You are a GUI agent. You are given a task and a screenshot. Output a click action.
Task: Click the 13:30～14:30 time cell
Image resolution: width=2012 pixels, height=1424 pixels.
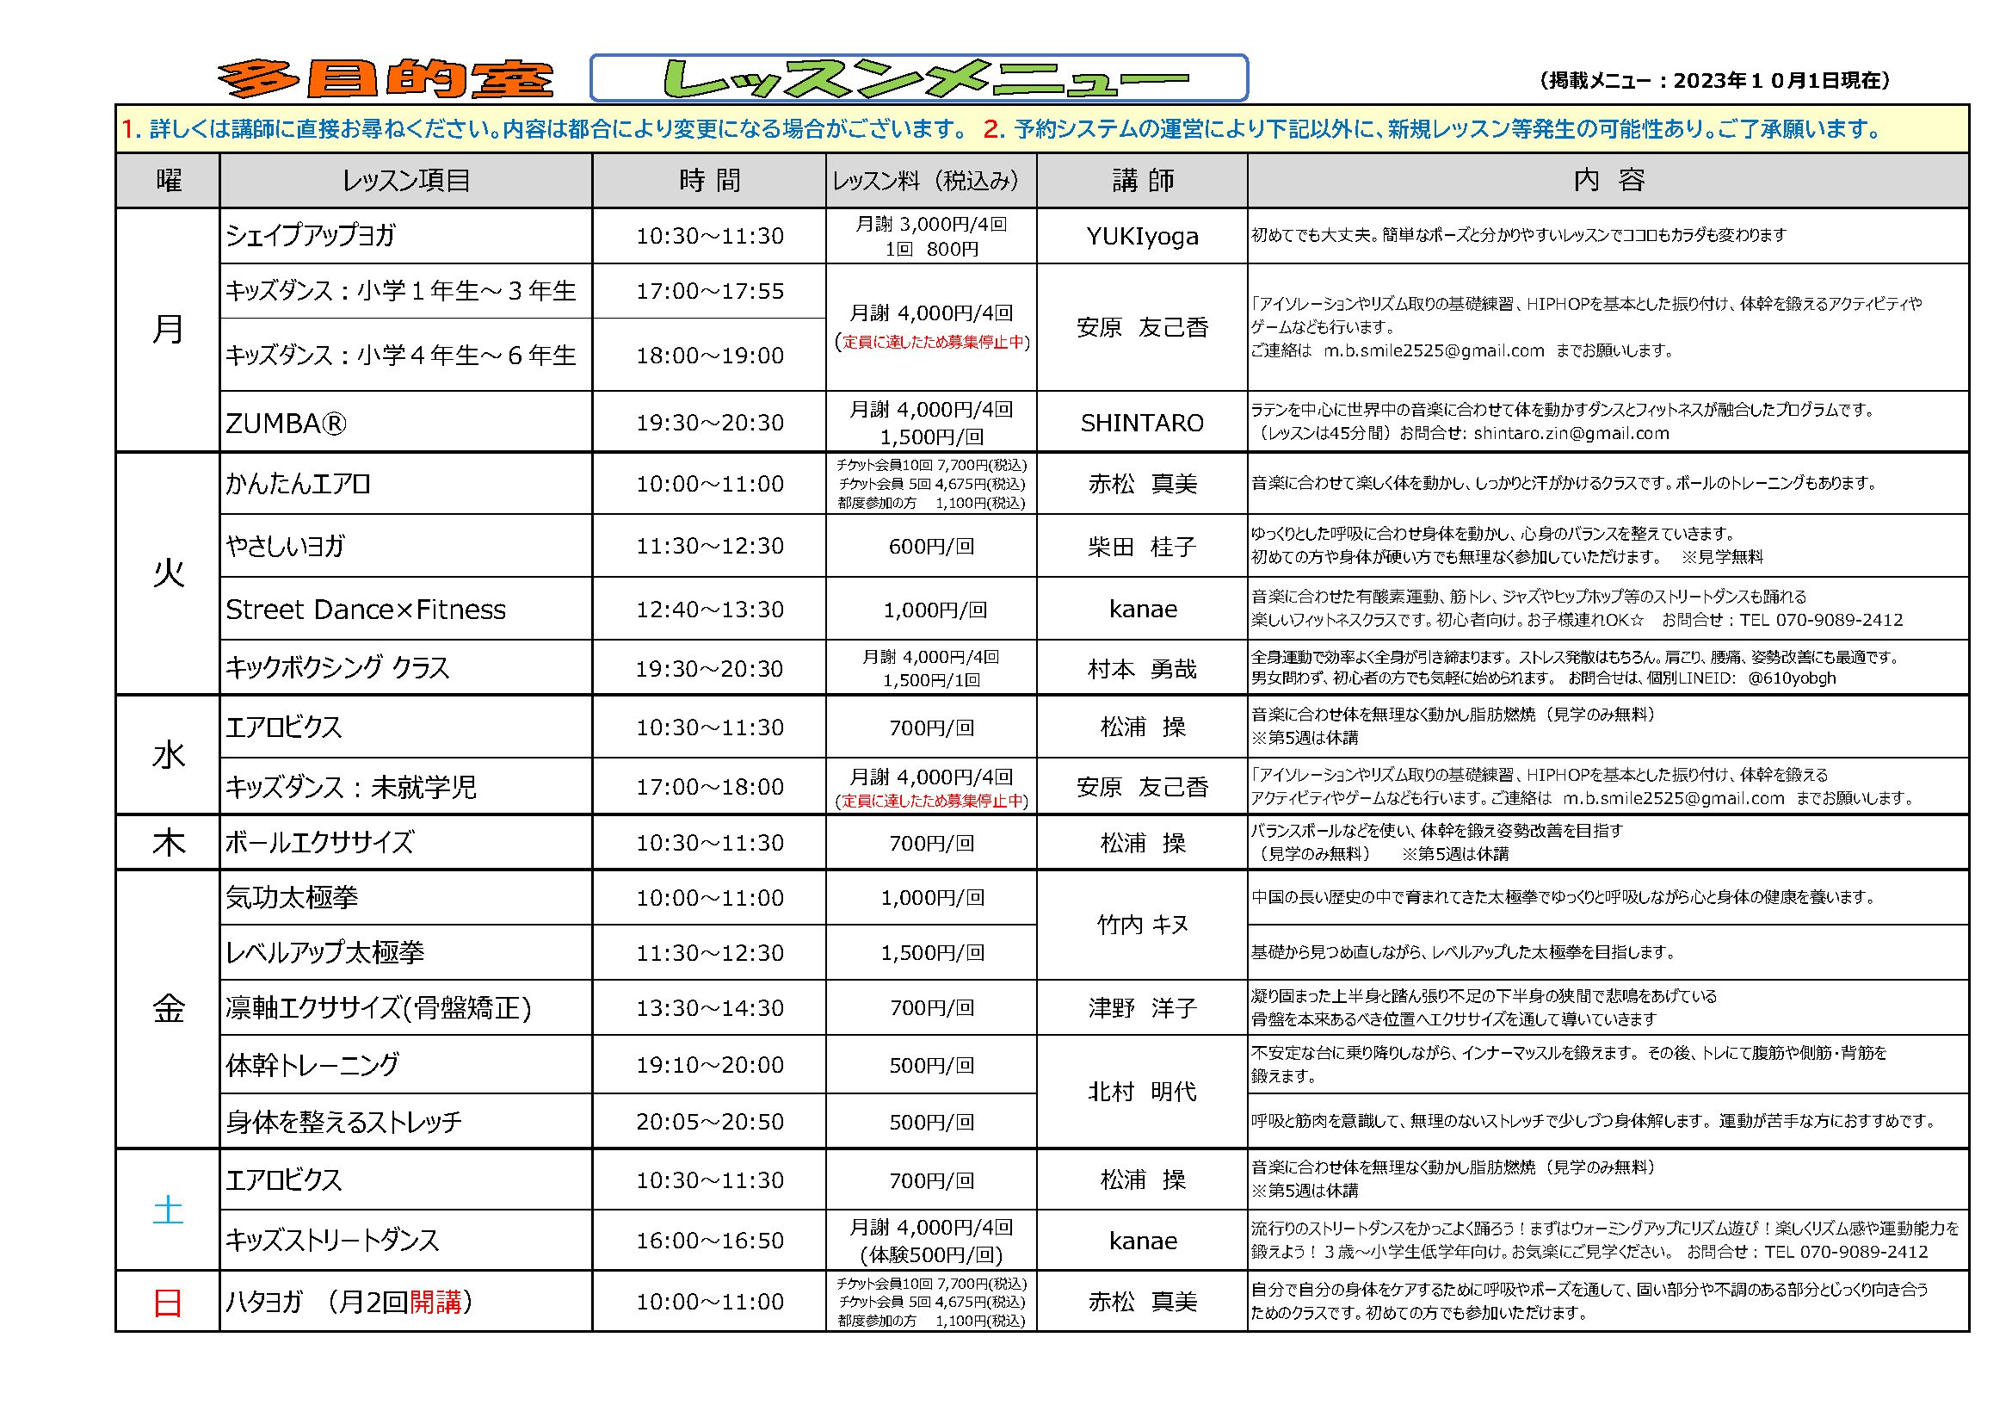coord(709,1008)
